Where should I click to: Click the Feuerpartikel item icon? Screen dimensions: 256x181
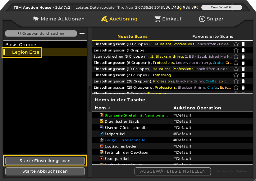[101, 158]
